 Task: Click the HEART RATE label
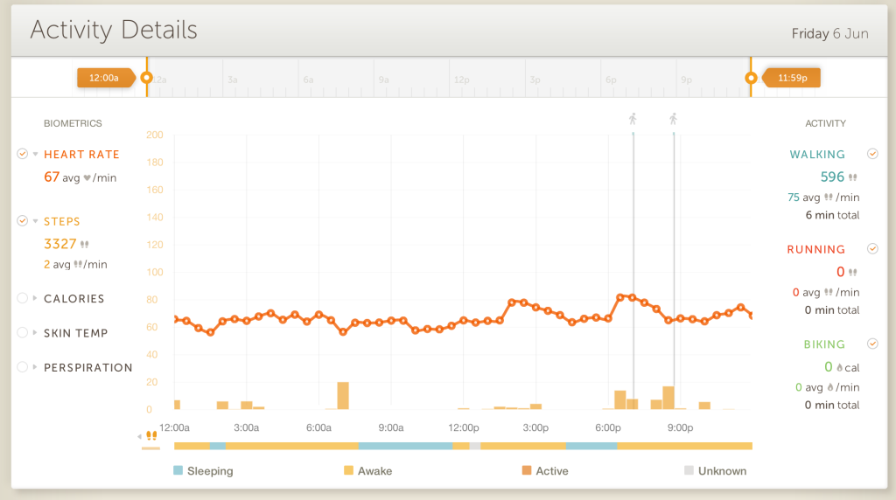click(81, 155)
